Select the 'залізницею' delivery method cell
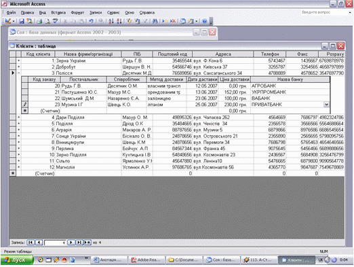354x267 pixels. click(x=166, y=99)
